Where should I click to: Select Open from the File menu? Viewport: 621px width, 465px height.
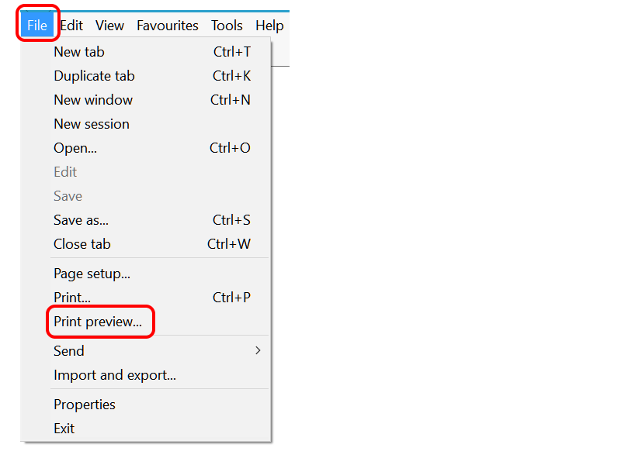(75, 147)
